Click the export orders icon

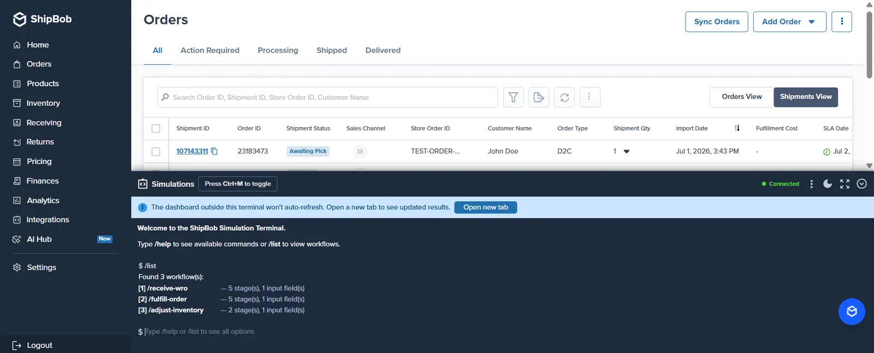(539, 97)
